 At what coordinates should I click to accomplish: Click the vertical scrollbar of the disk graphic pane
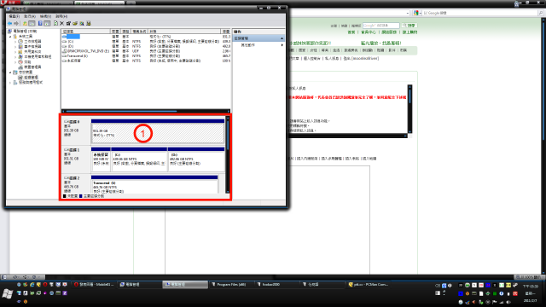pyautogui.click(x=228, y=155)
